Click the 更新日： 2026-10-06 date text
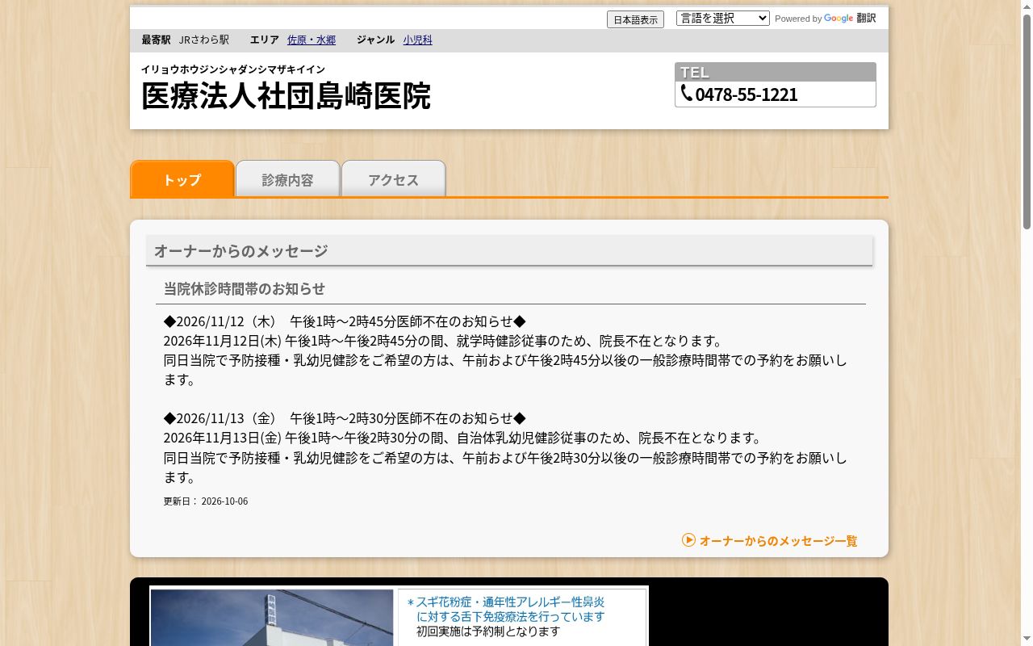1033x646 pixels. pyautogui.click(x=206, y=501)
